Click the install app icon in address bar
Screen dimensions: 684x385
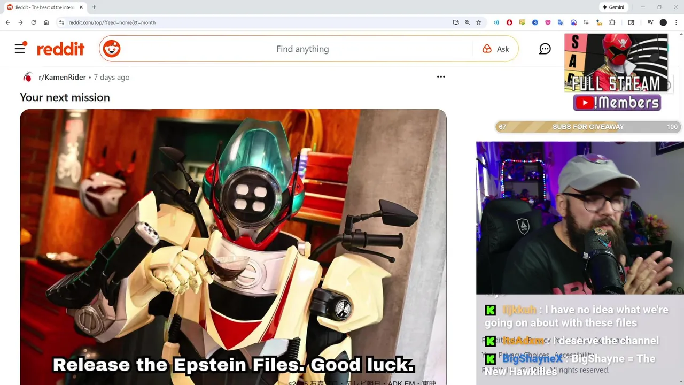pos(456,22)
